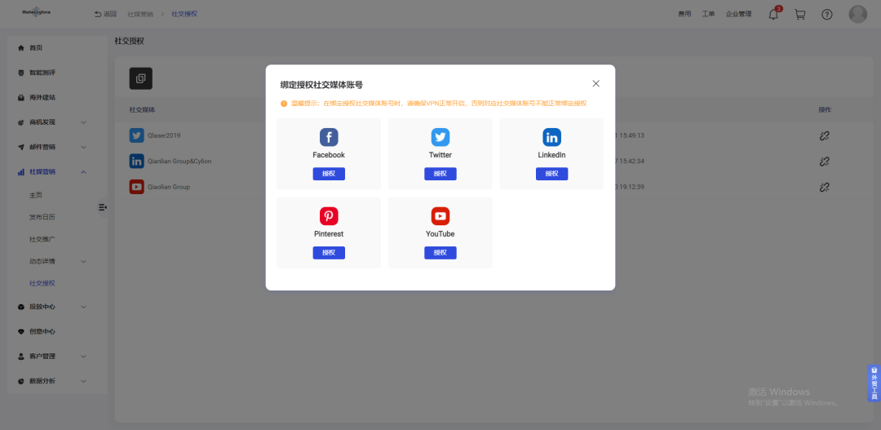Open the 外贸工具 floating side widget
Image resolution: width=881 pixels, height=430 pixels.
tap(874, 383)
